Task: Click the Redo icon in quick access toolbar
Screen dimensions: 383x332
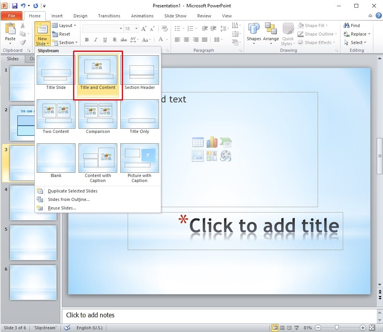Action: pos(36,5)
